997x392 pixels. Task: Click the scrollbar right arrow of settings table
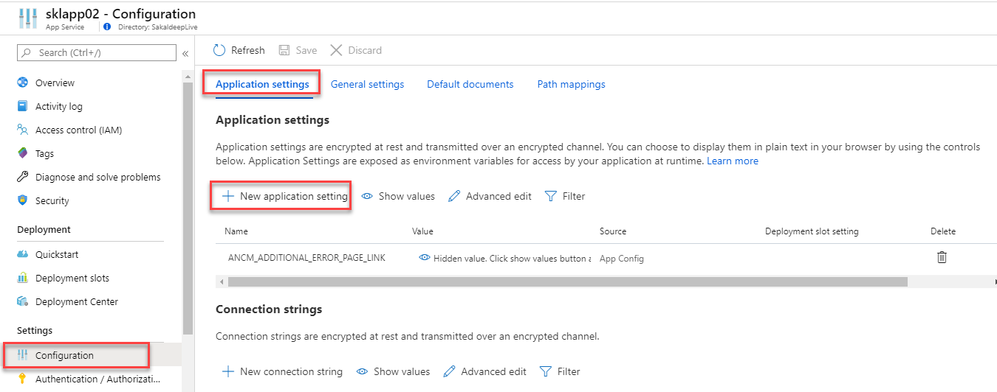pos(995,281)
